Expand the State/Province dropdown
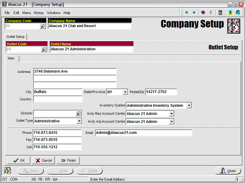 125,92
